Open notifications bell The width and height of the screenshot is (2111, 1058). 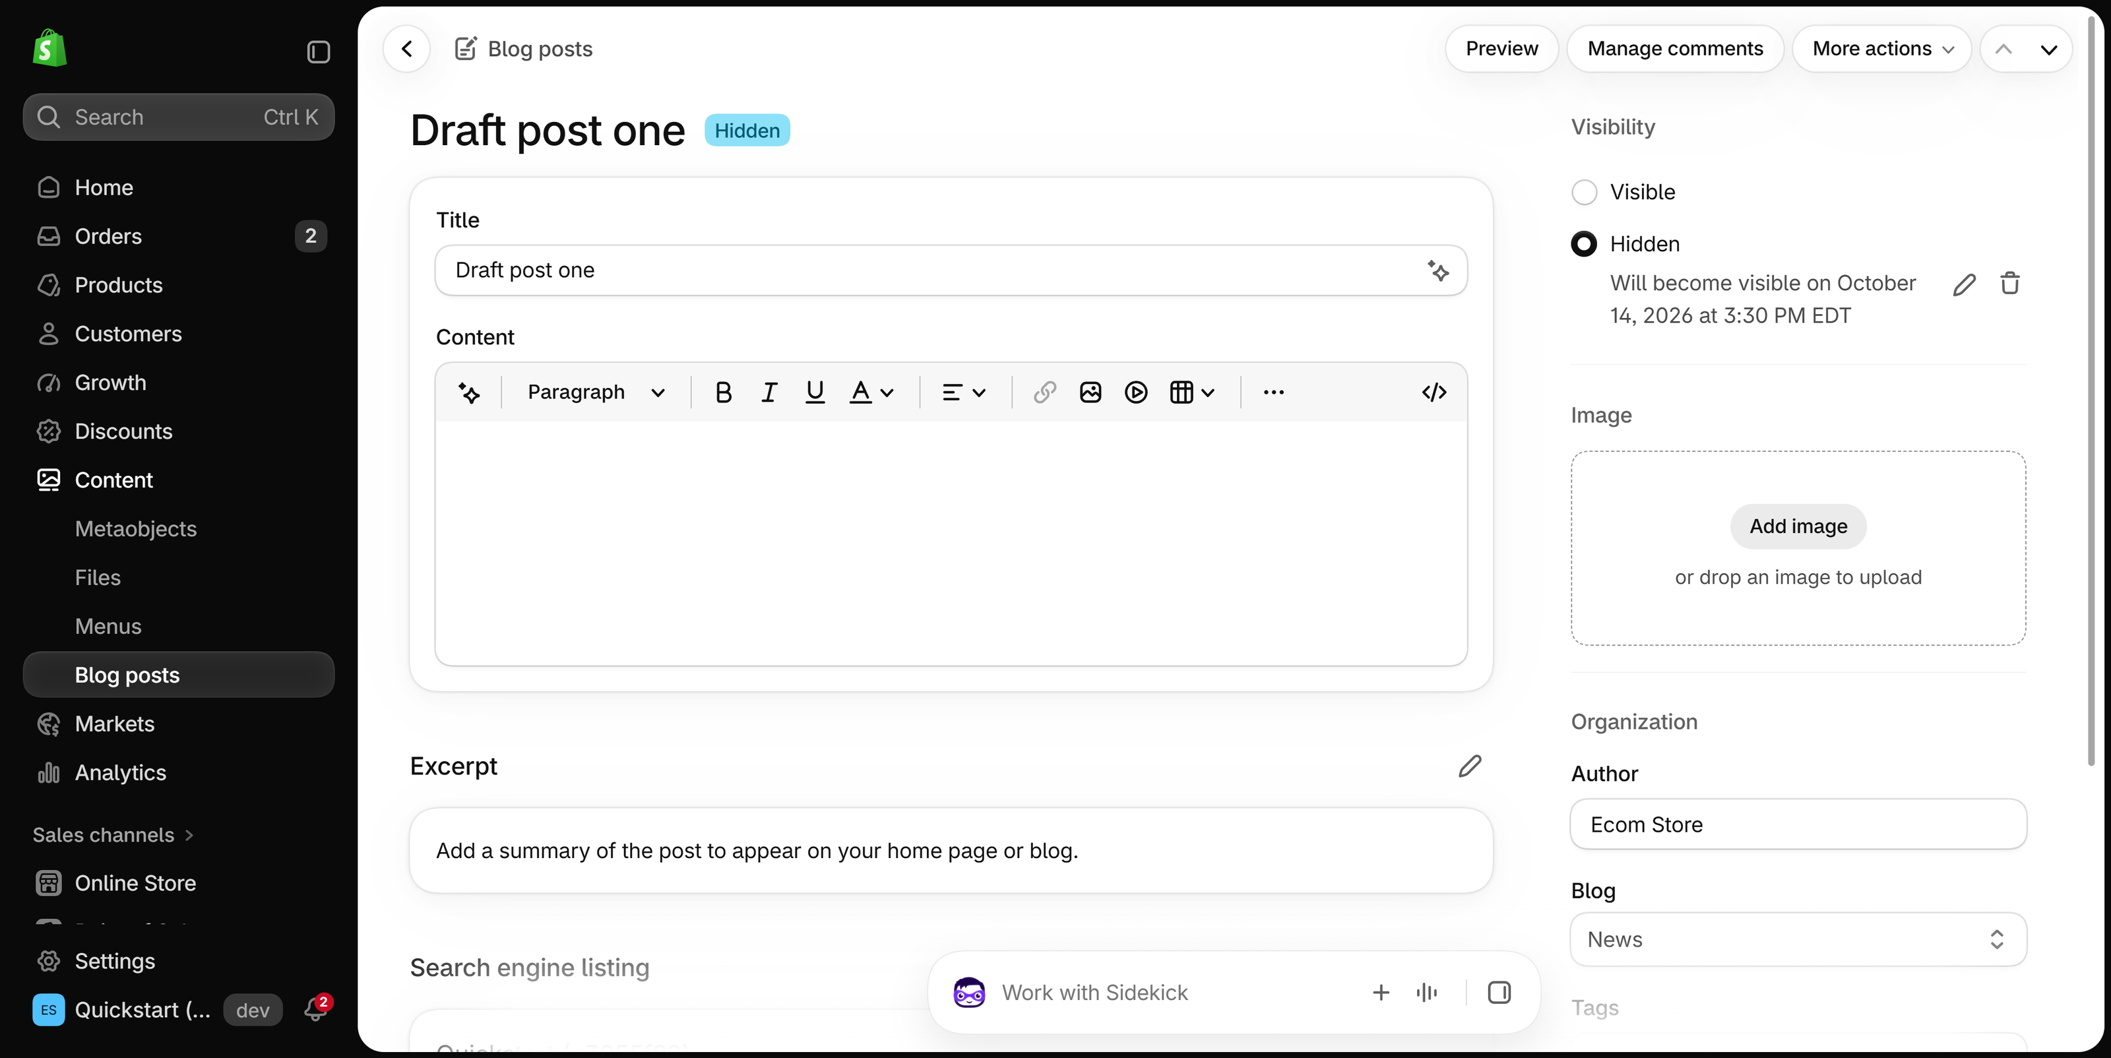click(315, 1010)
